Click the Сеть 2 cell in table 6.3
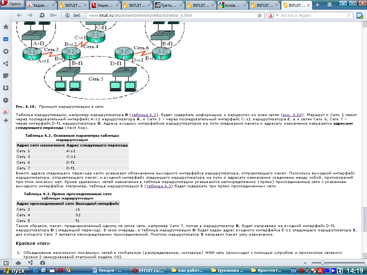367x275 pixels. [46, 209]
